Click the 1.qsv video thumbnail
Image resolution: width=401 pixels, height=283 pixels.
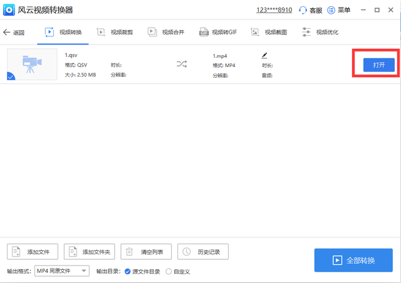[x=32, y=65]
